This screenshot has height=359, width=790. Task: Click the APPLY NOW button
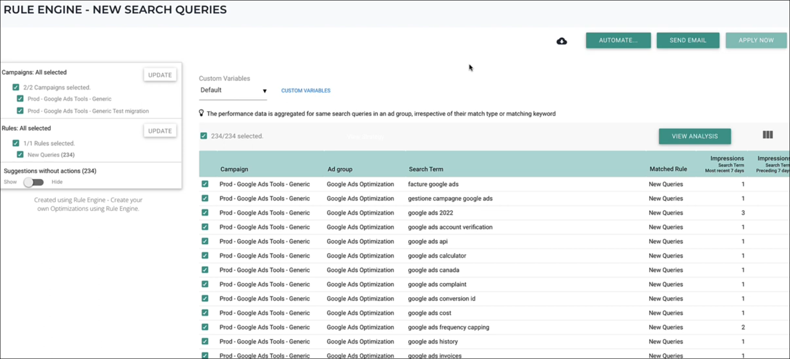click(x=756, y=40)
